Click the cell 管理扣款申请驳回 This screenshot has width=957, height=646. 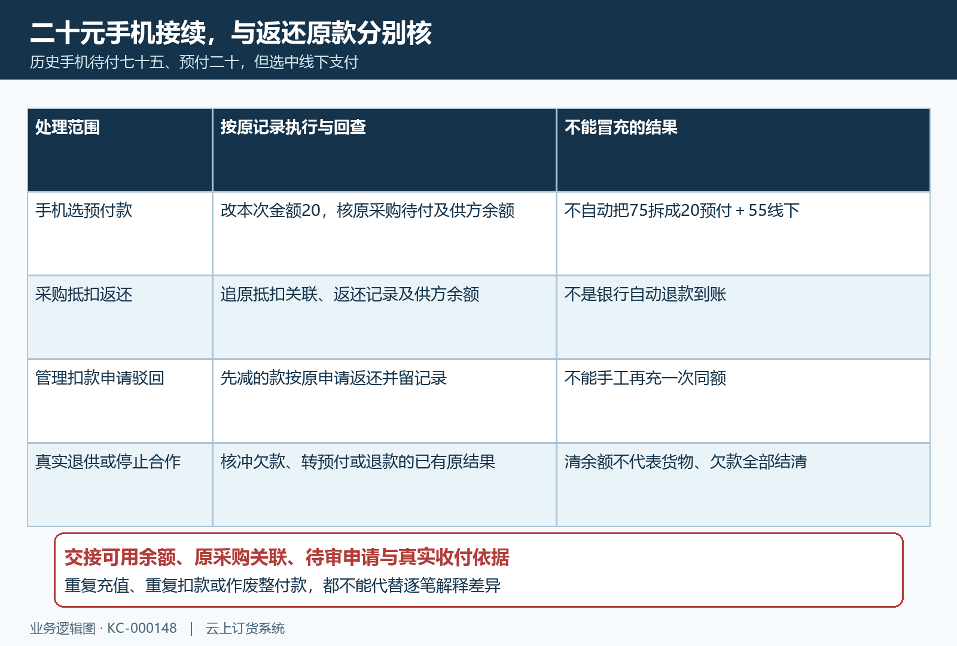tap(120, 401)
